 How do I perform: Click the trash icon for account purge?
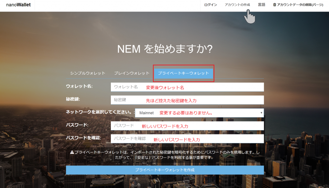point(274,4)
